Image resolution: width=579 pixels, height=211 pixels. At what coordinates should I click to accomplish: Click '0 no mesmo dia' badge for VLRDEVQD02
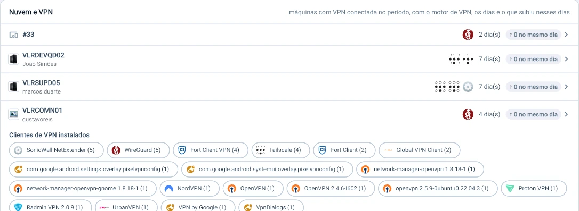[x=533, y=59]
